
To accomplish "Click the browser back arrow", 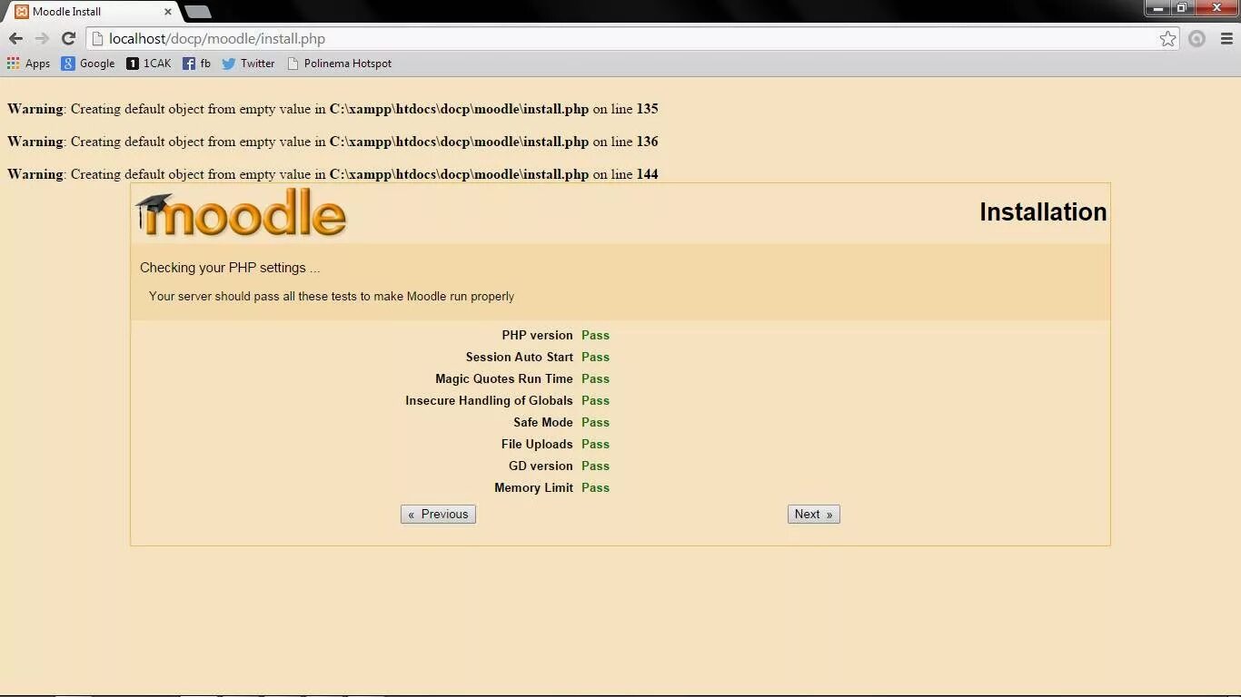I will point(15,38).
